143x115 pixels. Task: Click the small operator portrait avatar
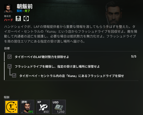point(8,8)
